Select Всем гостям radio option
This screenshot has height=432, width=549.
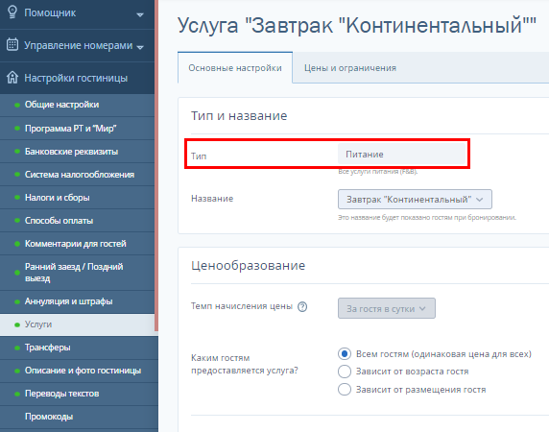point(345,354)
